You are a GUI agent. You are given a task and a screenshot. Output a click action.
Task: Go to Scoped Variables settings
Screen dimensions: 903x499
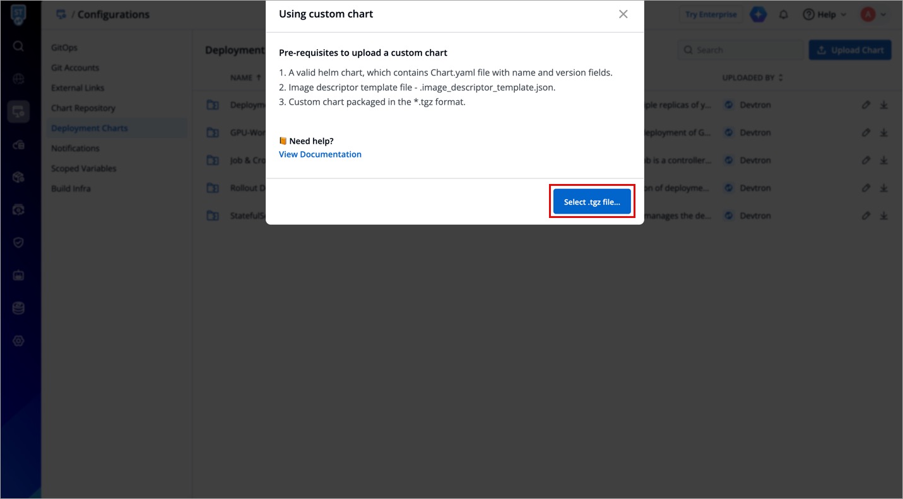(84, 168)
